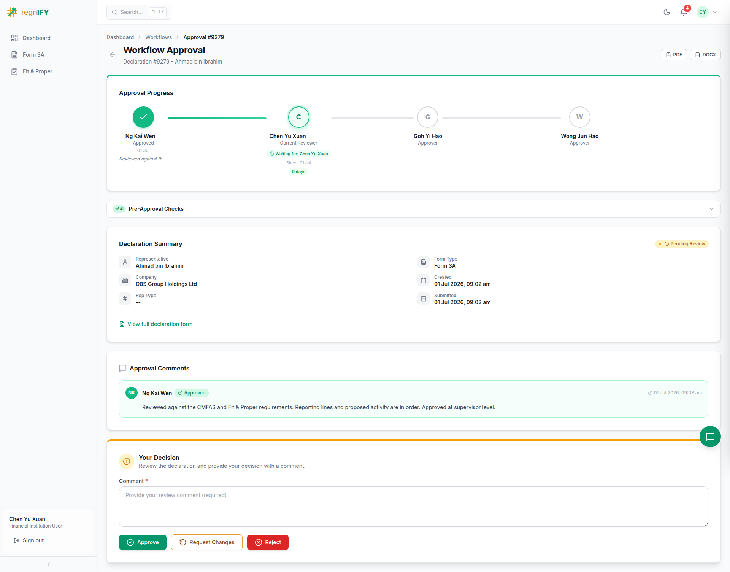Image resolution: width=730 pixels, height=572 pixels.
Task: Click the Rep Type hash icon
Action: point(125,299)
